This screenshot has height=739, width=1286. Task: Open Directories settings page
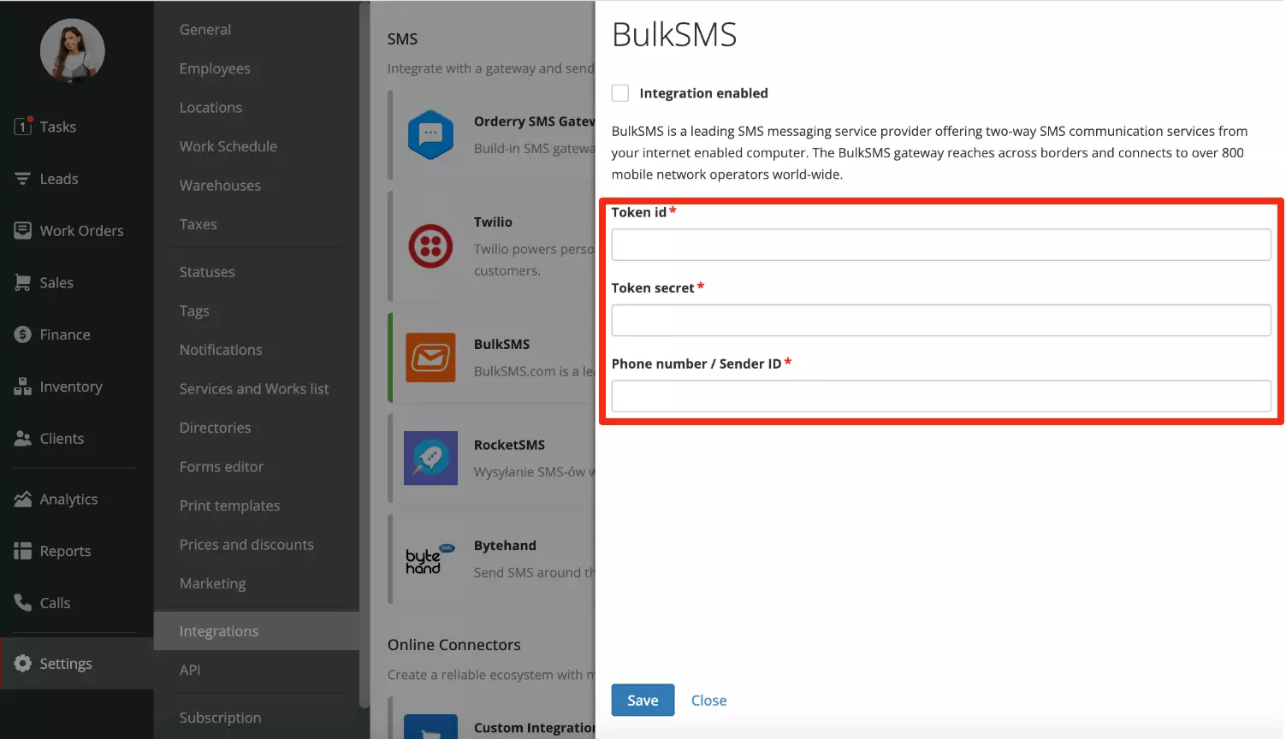coord(215,428)
